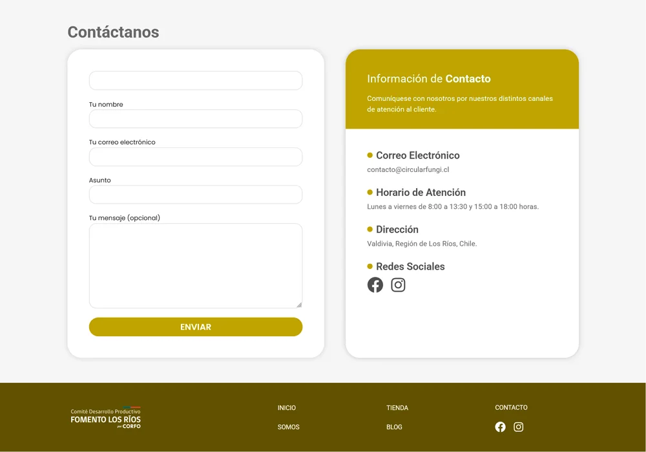Click the Valdivia address text
The height and width of the screenshot is (452, 646).
pos(421,244)
